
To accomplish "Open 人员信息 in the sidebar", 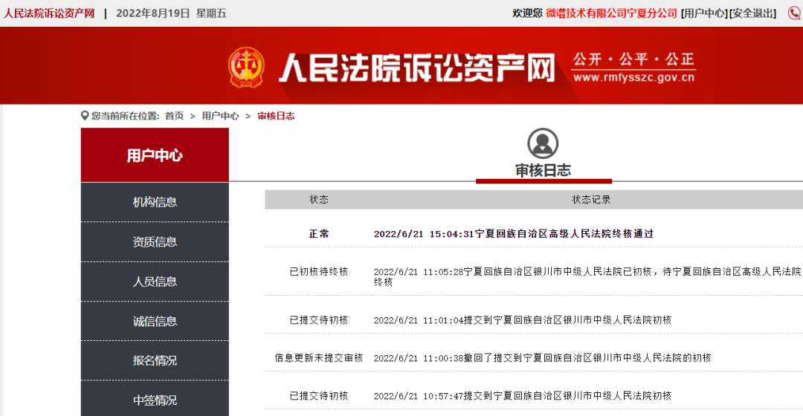I will pos(155,282).
